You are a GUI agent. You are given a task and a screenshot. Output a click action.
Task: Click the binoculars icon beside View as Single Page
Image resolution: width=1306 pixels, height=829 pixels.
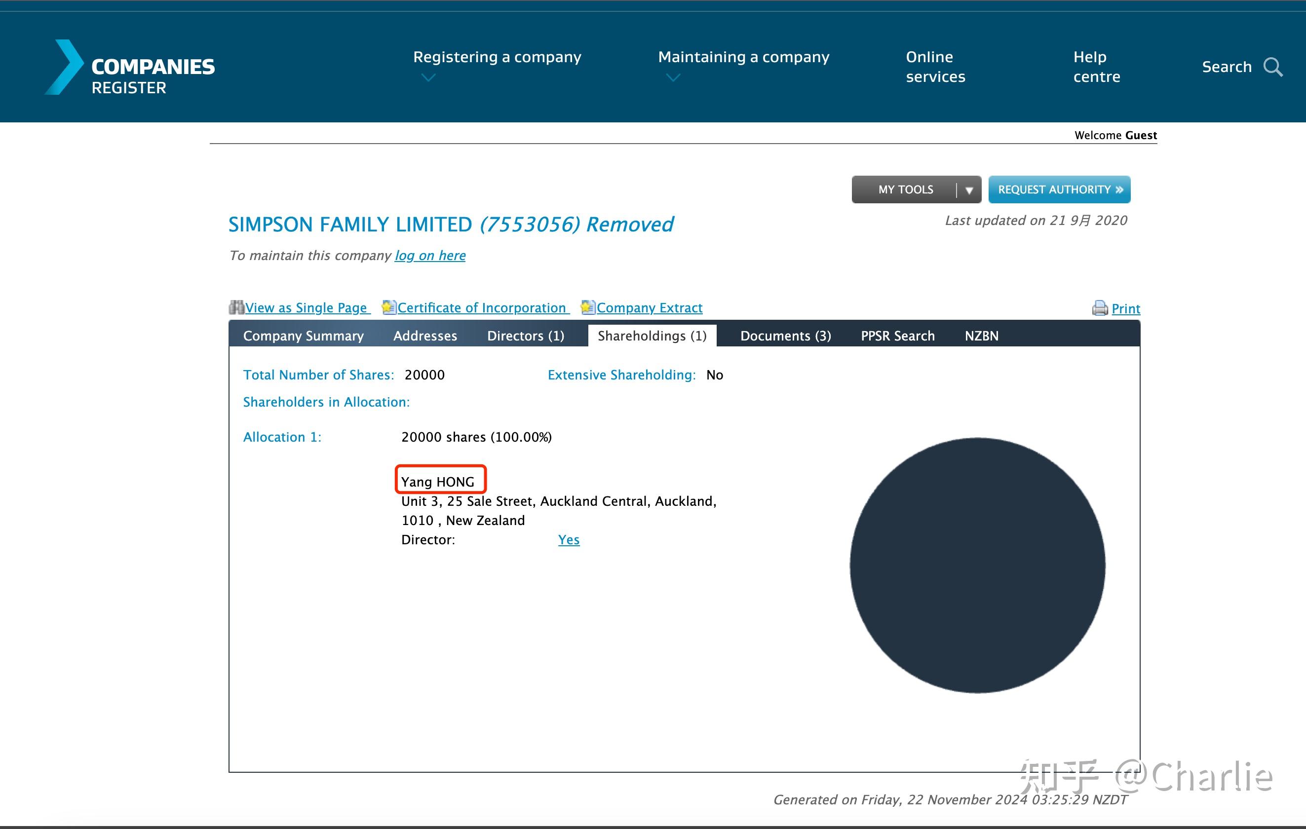pyautogui.click(x=236, y=307)
